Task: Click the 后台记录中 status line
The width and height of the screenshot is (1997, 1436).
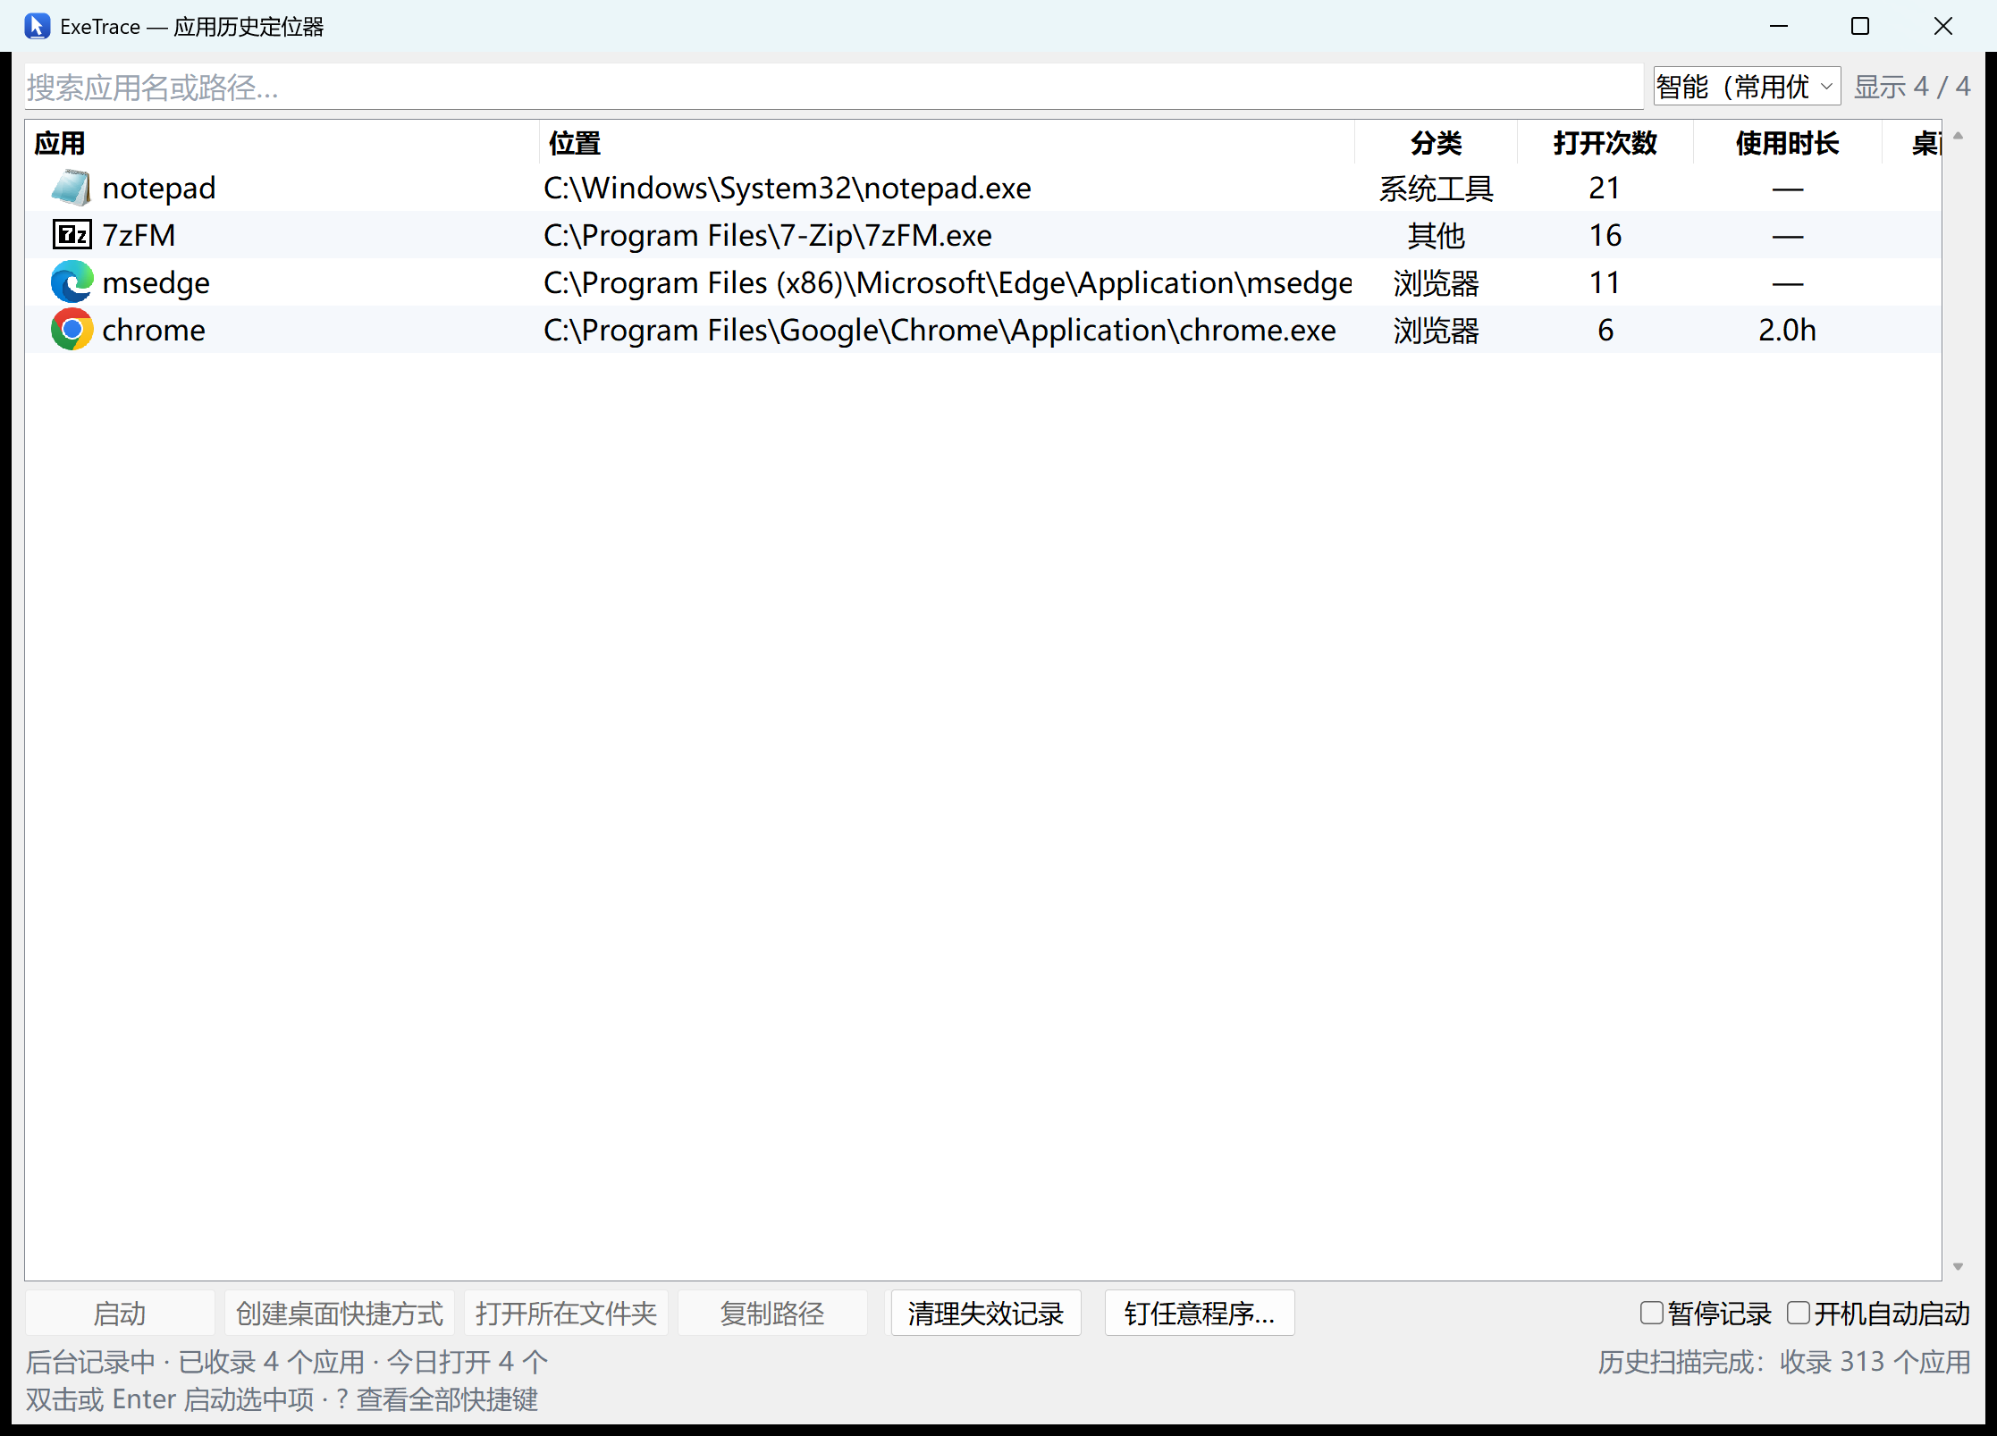Action: tap(286, 1361)
